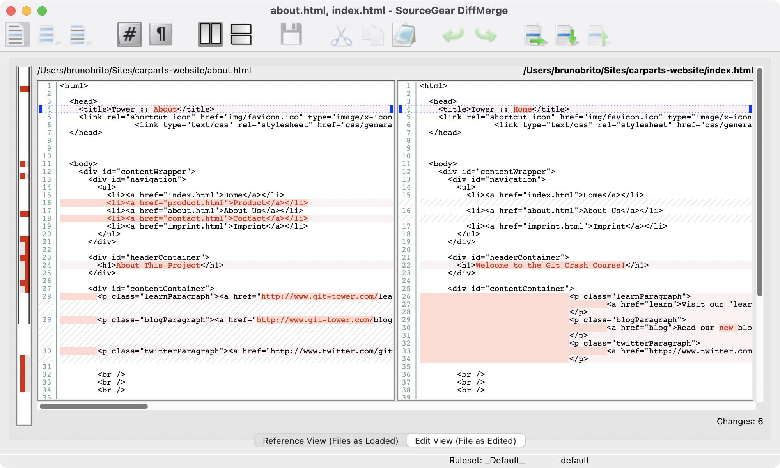Jump to the next change
The image size is (780, 468).
566,34
